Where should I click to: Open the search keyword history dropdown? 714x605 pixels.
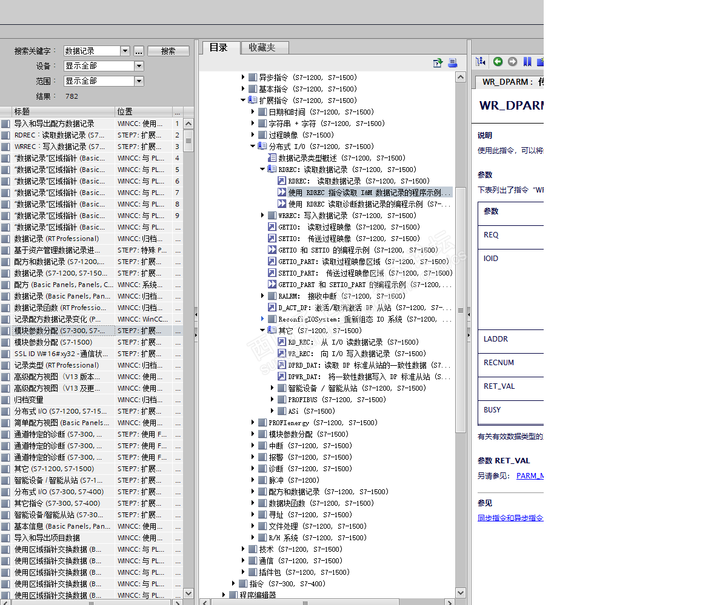[x=125, y=51]
